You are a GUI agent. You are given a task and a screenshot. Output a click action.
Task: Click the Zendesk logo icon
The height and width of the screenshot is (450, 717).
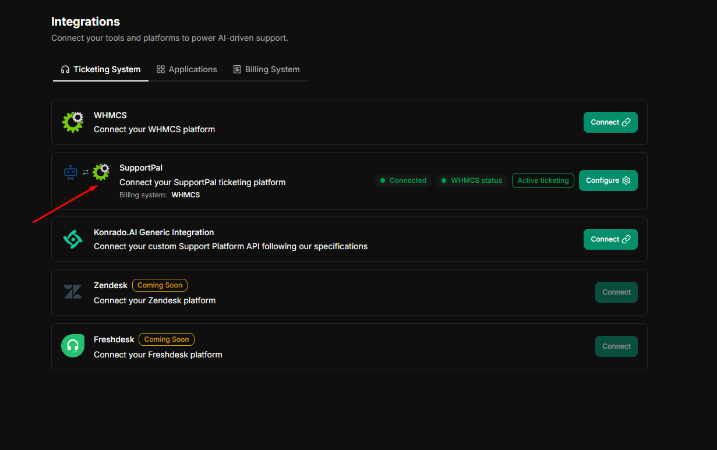coord(73,292)
